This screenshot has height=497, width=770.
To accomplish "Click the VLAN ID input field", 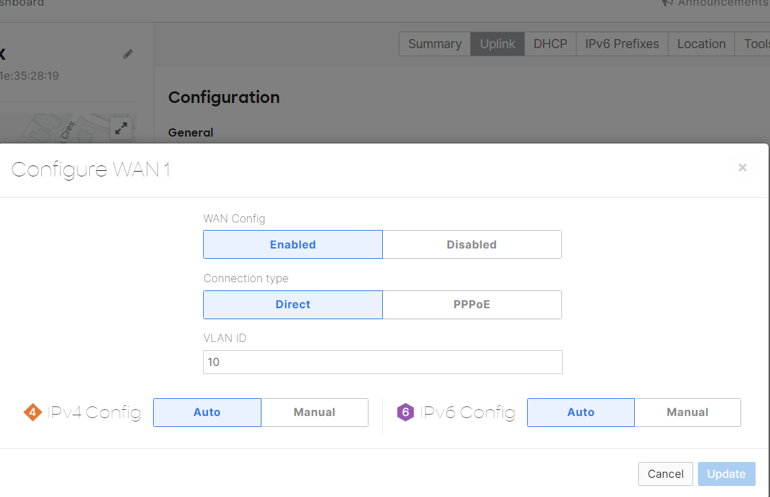I will pyautogui.click(x=382, y=362).
